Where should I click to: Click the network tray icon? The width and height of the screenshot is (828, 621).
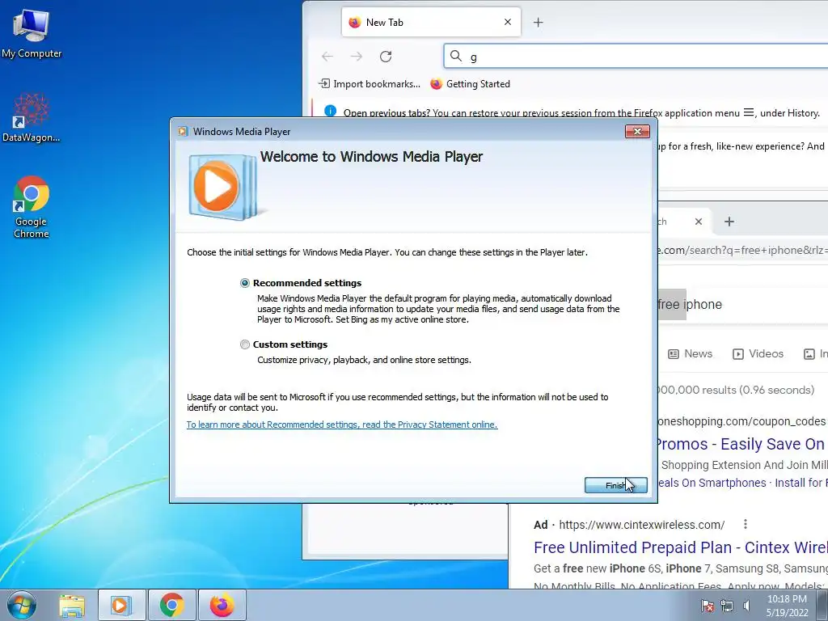(727, 606)
